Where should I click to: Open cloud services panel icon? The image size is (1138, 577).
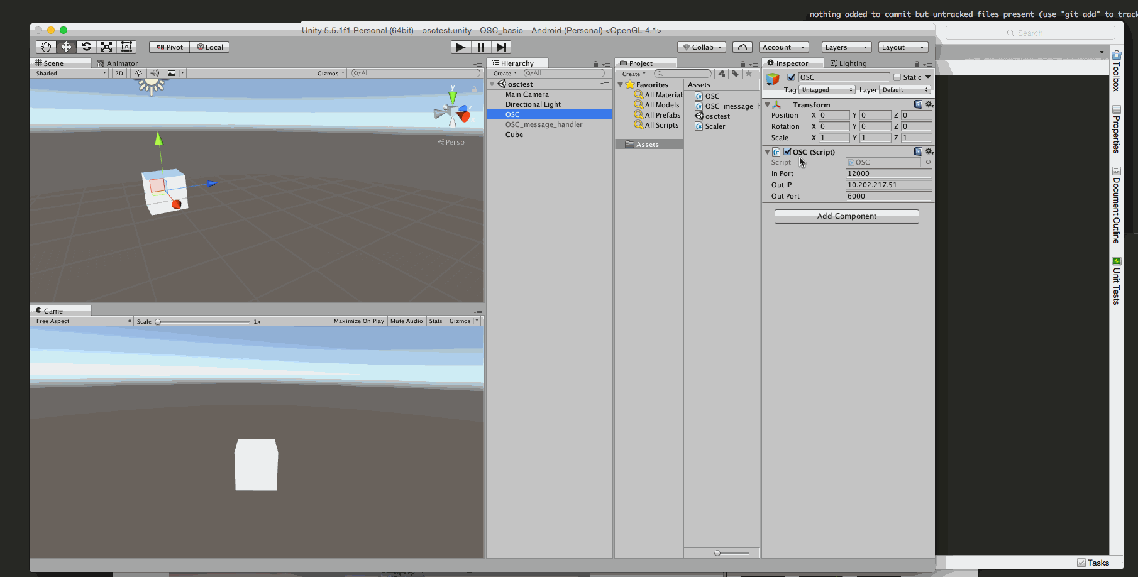(743, 47)
